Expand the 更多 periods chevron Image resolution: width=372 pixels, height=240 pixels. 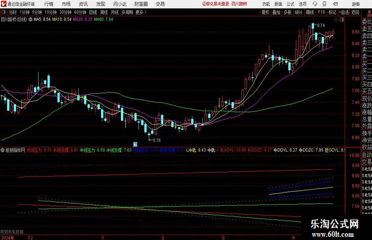[x=141, y=12]
